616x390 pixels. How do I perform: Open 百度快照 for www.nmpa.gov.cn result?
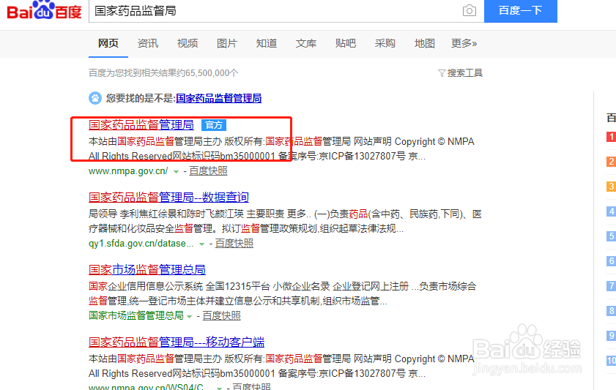[208, 171]
